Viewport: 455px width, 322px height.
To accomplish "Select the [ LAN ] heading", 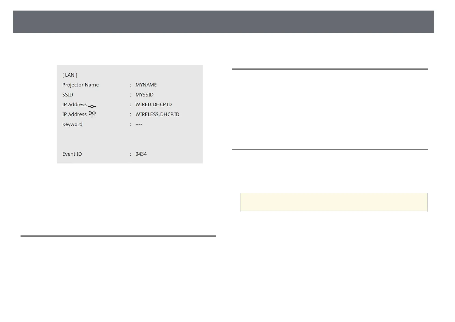I will (70, 75).
